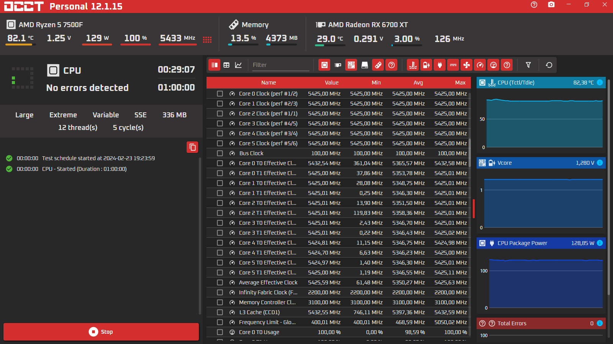The image size is (613, 344).
Task: Click the 'Core 4 Clock (perf #3/4)' row name
Action: pyautogui.click(x=268, y=133)
